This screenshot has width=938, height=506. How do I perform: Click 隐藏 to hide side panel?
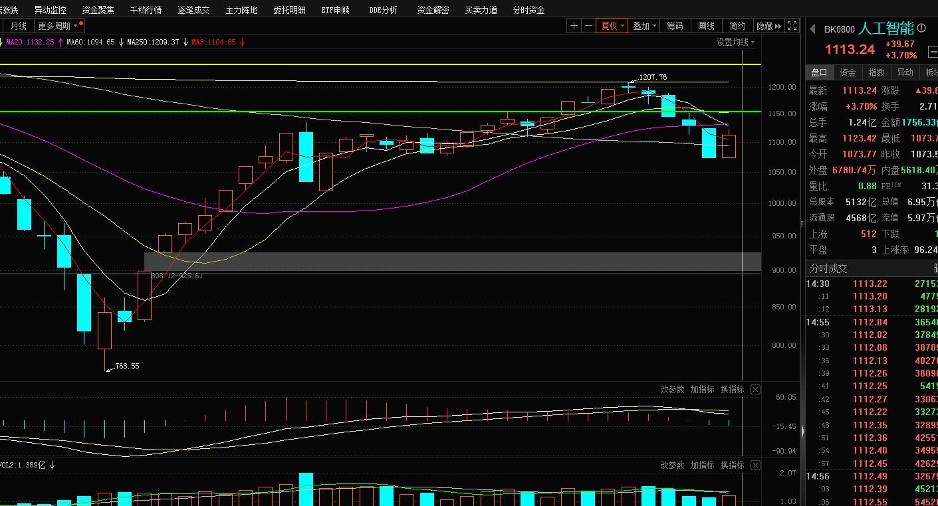(768, 26)
